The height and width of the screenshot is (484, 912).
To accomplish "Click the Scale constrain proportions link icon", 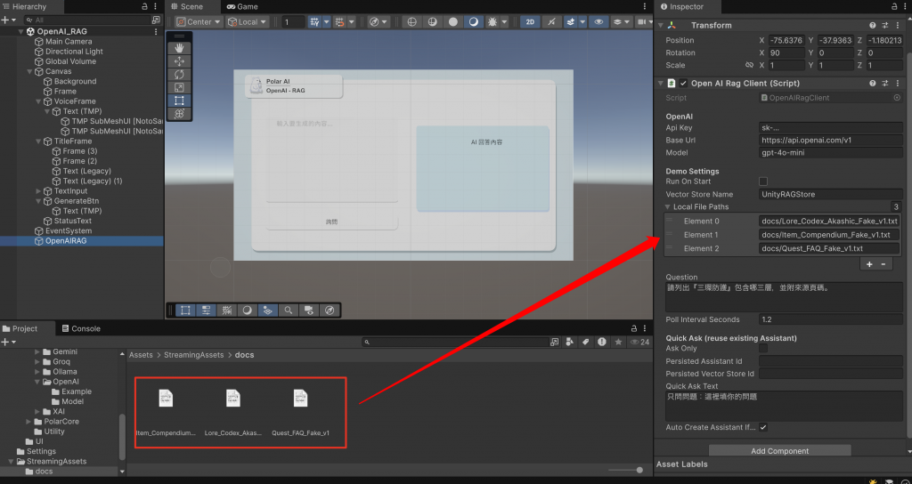I will [x=749, y=65].
